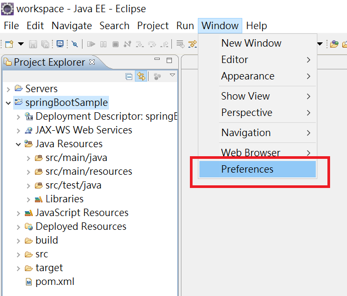Collapse the springBootSample project
This screenshot has width=347, height=296.
click(x=8, y=103)
